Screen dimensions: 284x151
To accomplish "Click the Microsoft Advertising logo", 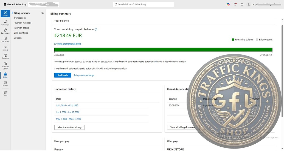I will click(15, 4).
